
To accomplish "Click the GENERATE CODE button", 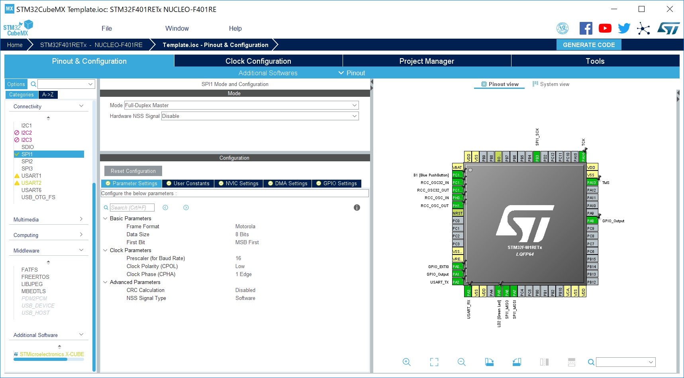I will tap(589, 45).
